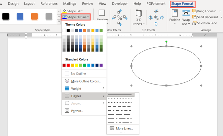This screenshot has height=136, width=223.
Task: Toggle shadow on/off center icon
Action: pyautogui.click(x=120, y=18)
